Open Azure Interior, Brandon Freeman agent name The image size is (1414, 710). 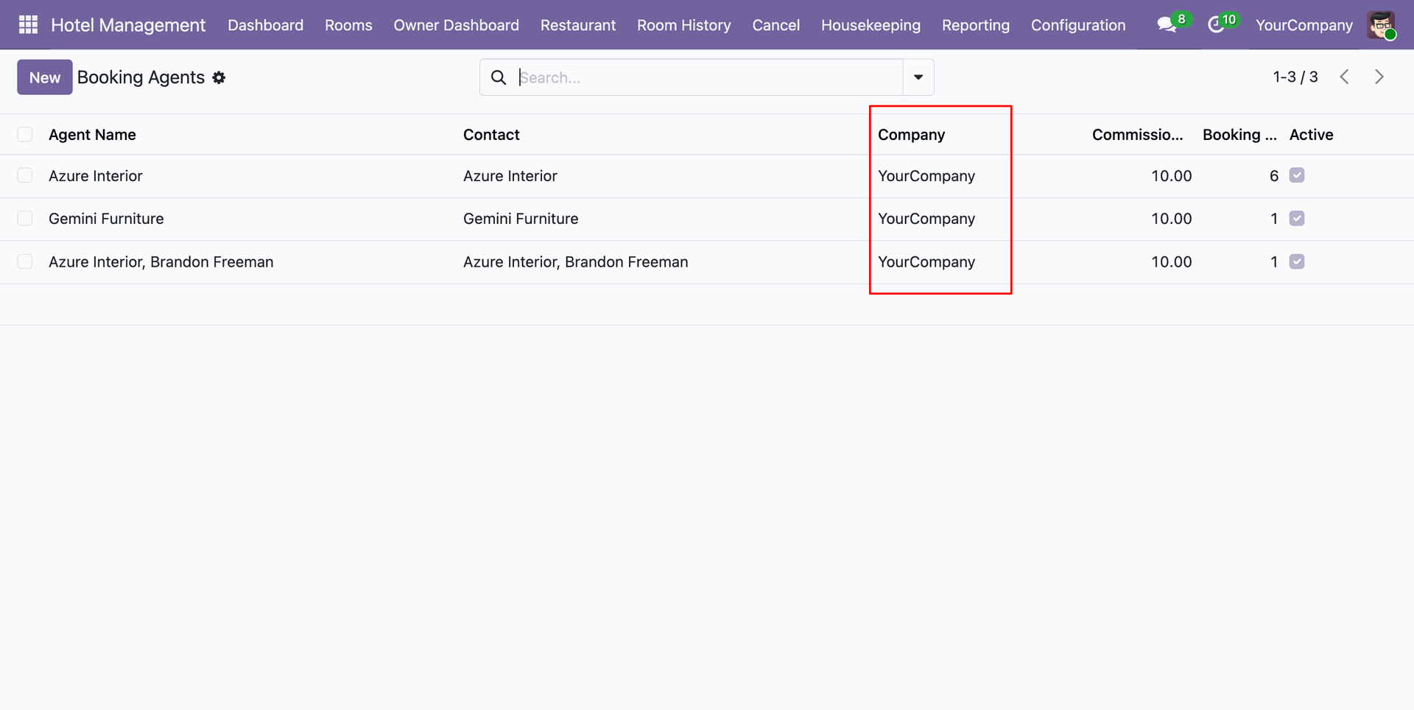point(161,262)
